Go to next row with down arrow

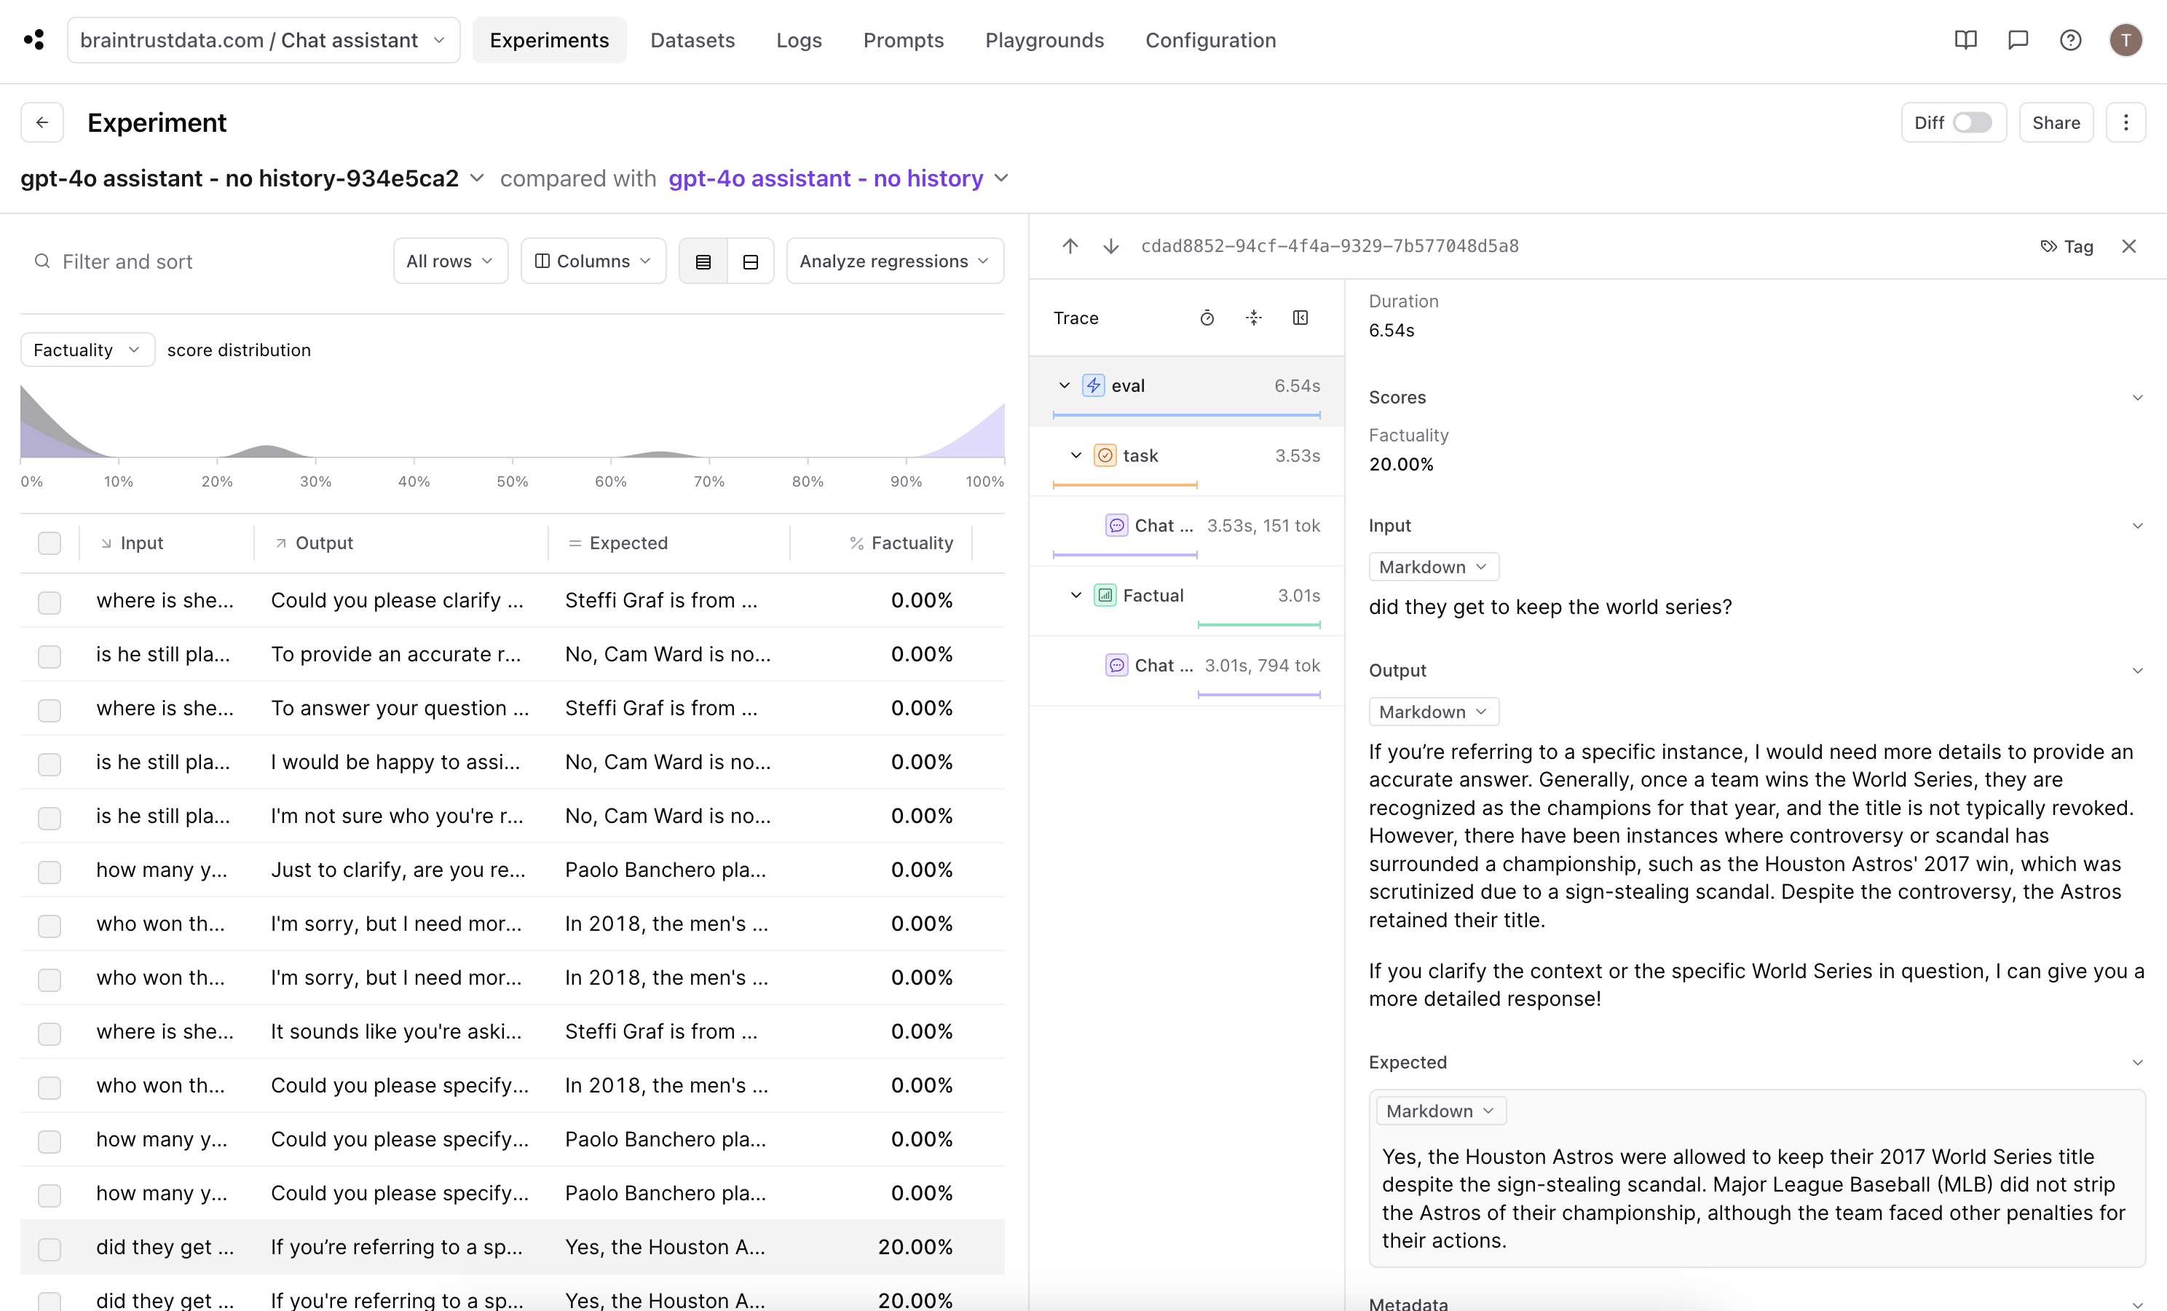point(1110,246)
